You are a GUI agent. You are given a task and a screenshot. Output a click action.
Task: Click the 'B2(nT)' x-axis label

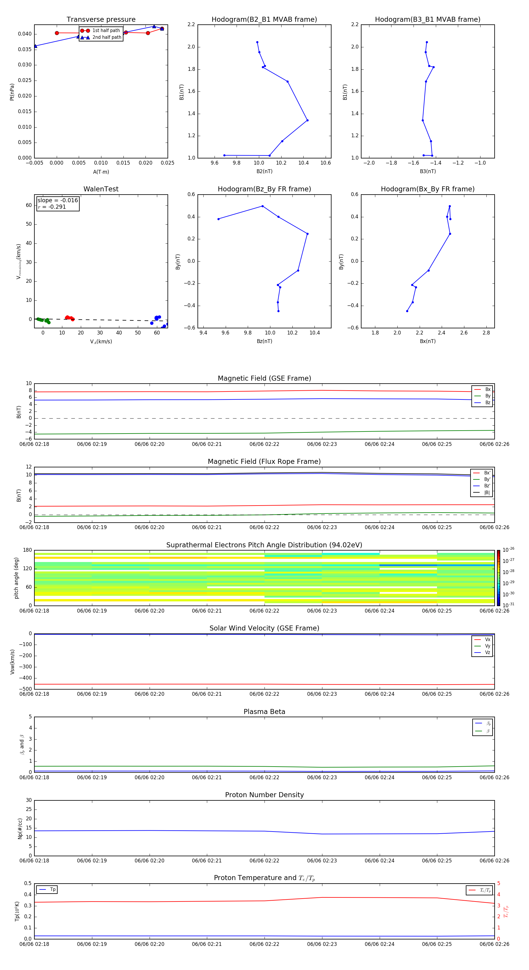[x=264, y=171]
